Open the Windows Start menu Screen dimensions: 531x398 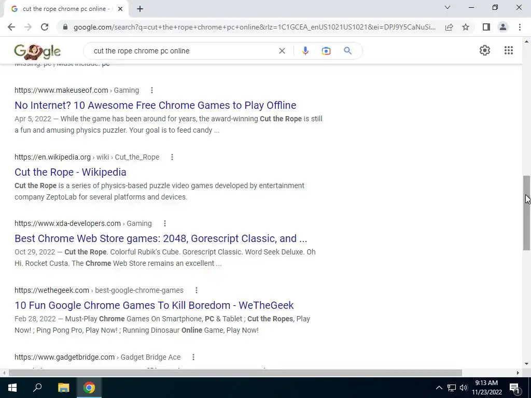12,388
